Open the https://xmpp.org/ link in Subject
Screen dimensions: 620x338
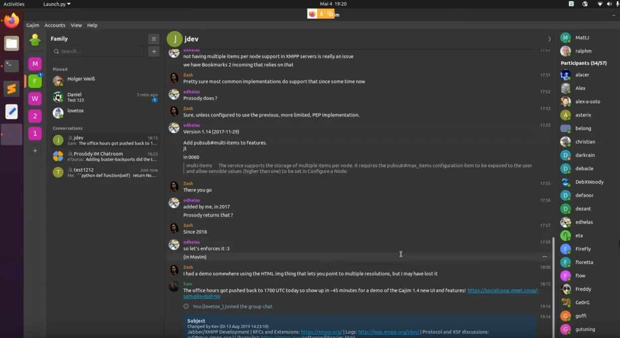click(322, 332)
